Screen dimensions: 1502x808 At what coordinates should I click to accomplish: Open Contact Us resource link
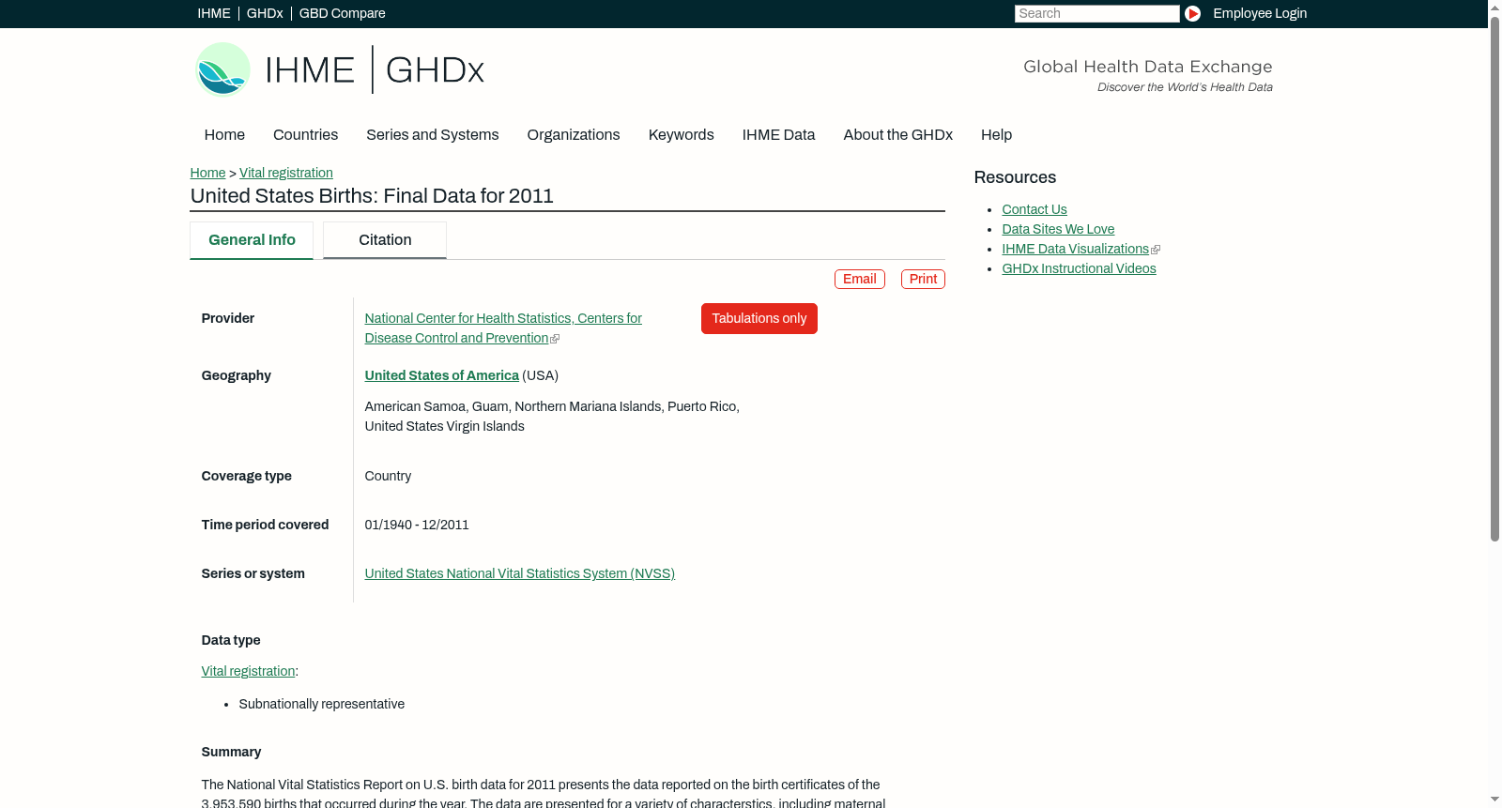pyautogui.click(x=1035, y=209)
